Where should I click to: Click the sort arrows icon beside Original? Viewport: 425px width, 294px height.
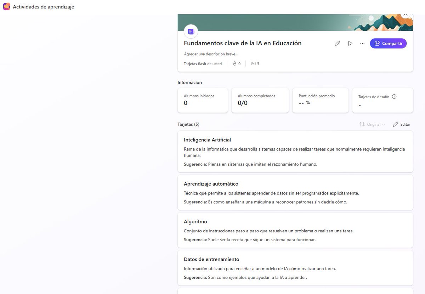(x=362, y=124)
